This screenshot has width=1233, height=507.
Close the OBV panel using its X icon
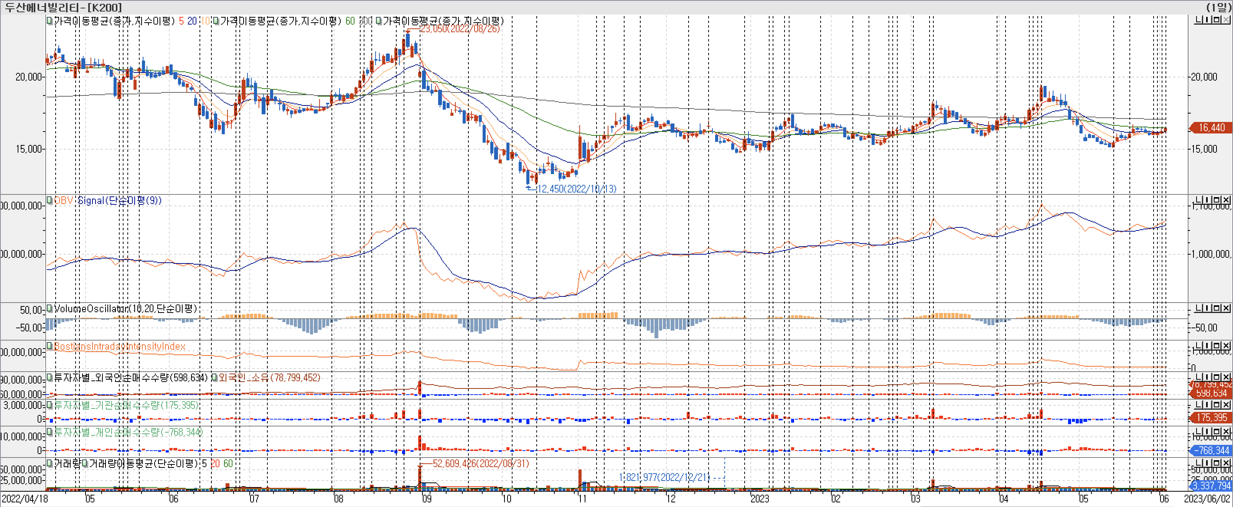(1226, 200)
